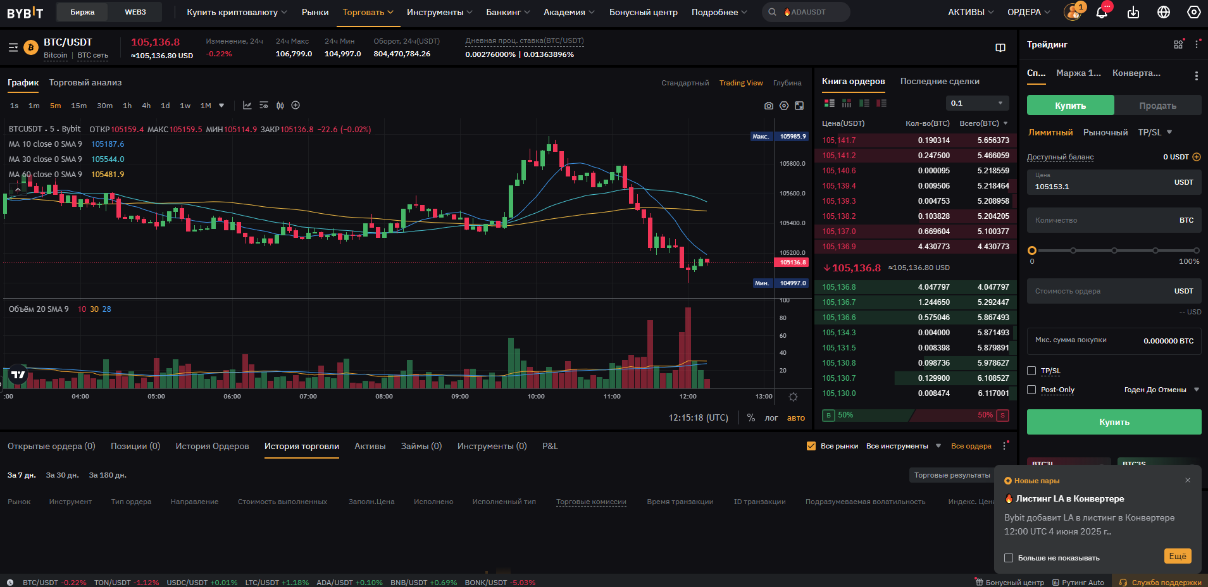Expand more timeframes dropdown arrow
The height and width of the screenshot is (587, 1208).
221,106
